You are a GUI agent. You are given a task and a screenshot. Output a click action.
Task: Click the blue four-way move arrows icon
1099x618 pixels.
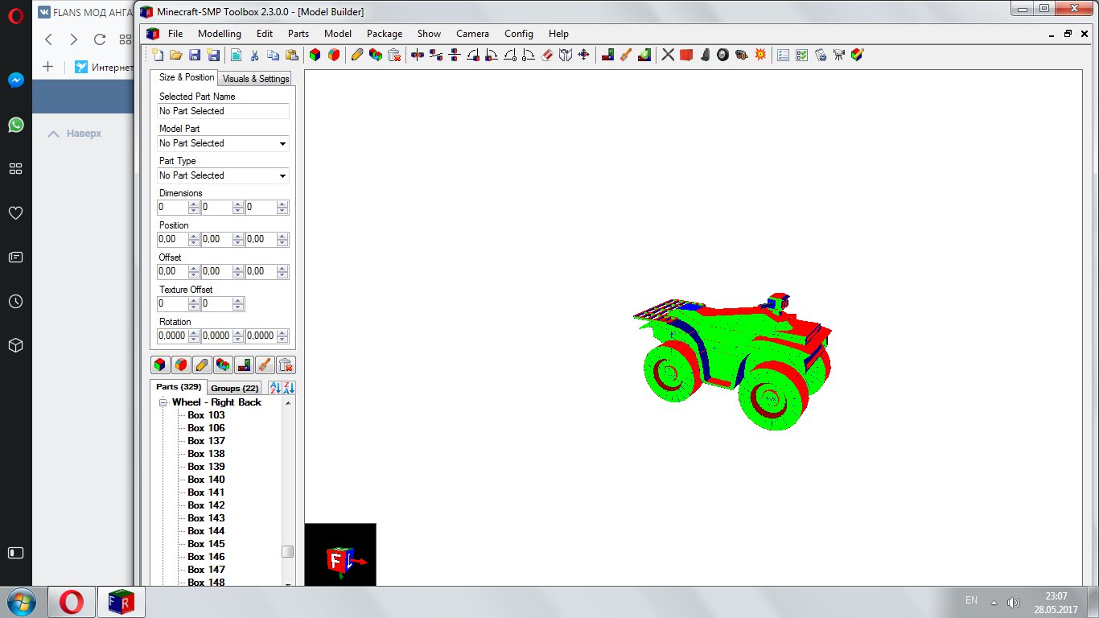click(583, 55)
